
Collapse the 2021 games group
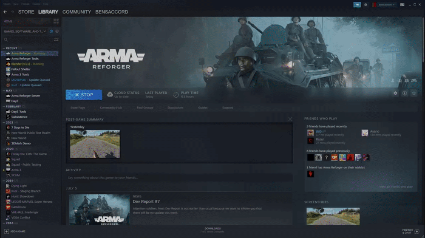point(4,122)
